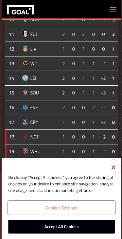
Task: Select the Everton crest icon
Action: (25, 107)
